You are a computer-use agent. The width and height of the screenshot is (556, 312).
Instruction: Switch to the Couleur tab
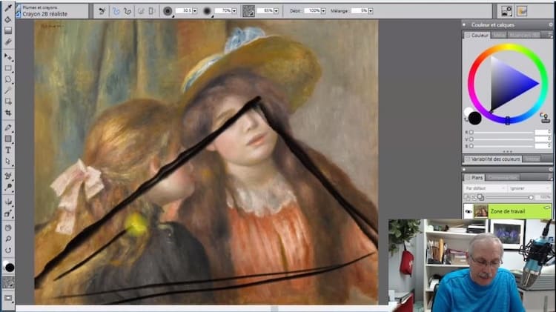(x=477, y=35)
